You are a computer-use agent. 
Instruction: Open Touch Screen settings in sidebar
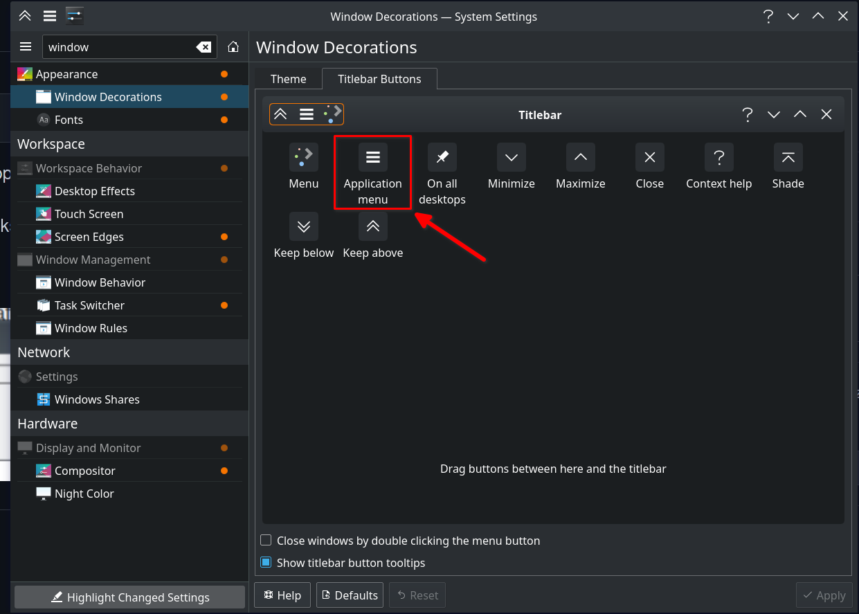coord(129,214)
